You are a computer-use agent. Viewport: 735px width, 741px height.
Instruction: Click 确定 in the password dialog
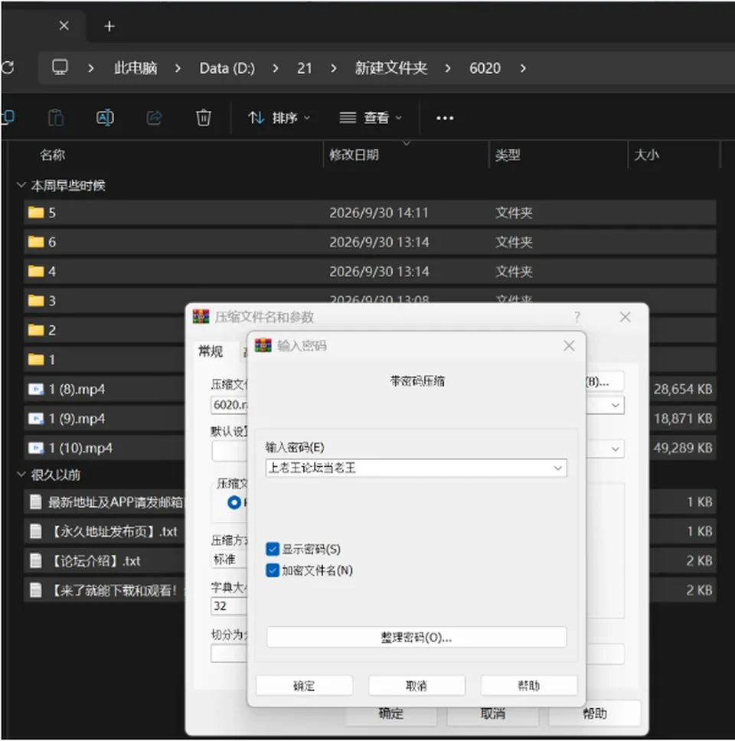click(x=304, y=686)
